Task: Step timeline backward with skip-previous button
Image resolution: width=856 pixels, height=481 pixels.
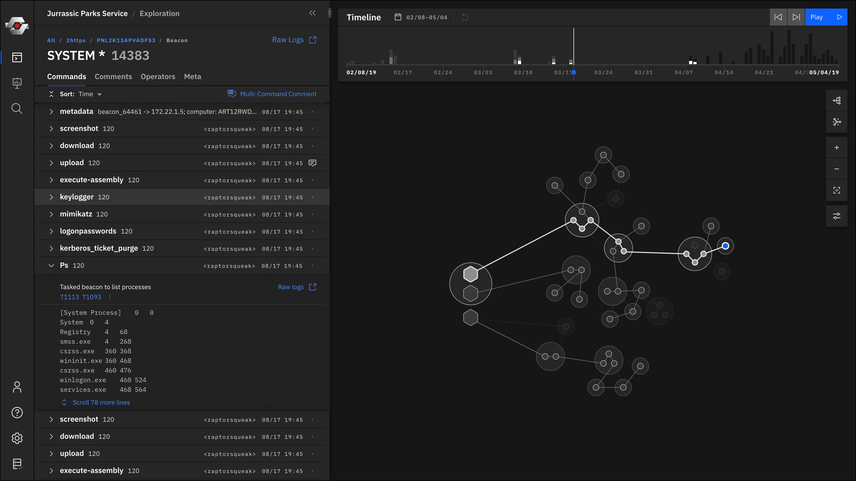Action: tap(778, 17)
